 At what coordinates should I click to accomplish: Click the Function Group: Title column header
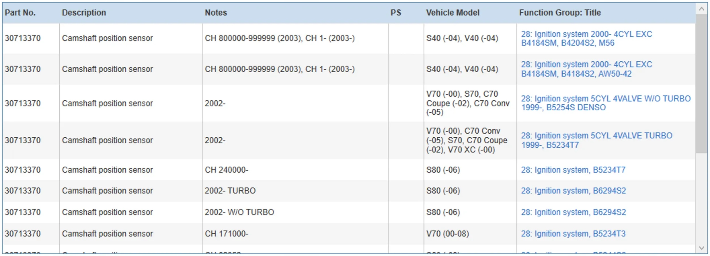click(x=560, y=13)
